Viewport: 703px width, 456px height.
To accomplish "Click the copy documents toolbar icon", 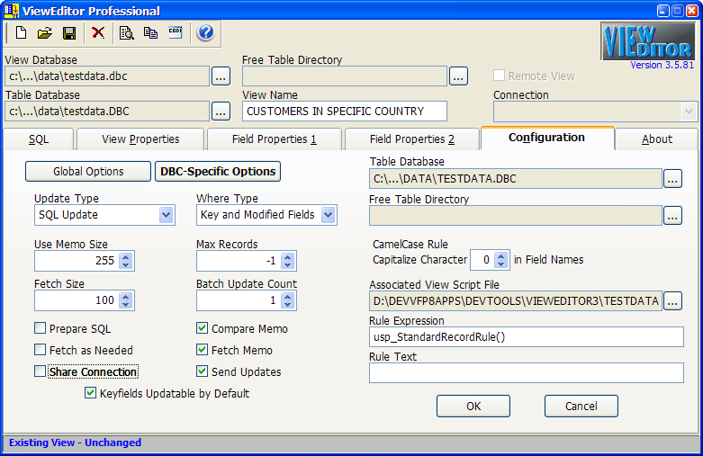I will pyautogui.click(x=150, y=33).
